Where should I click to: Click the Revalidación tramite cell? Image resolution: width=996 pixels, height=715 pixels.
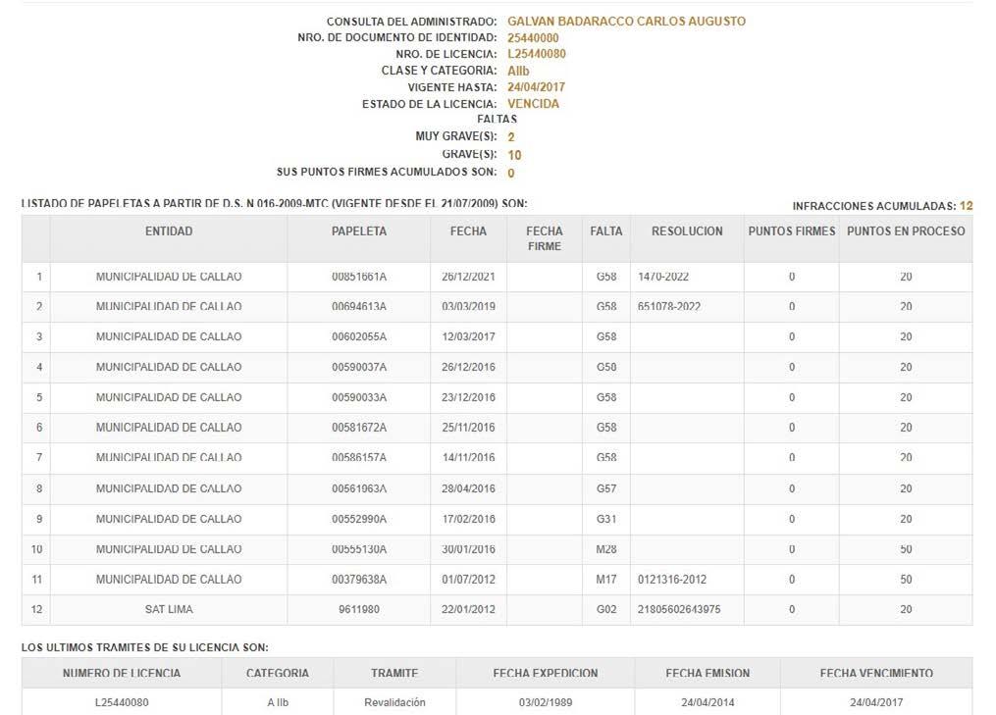click(x=394, y=702)
